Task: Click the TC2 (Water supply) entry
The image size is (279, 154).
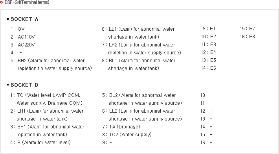Action: coord(127,135)
